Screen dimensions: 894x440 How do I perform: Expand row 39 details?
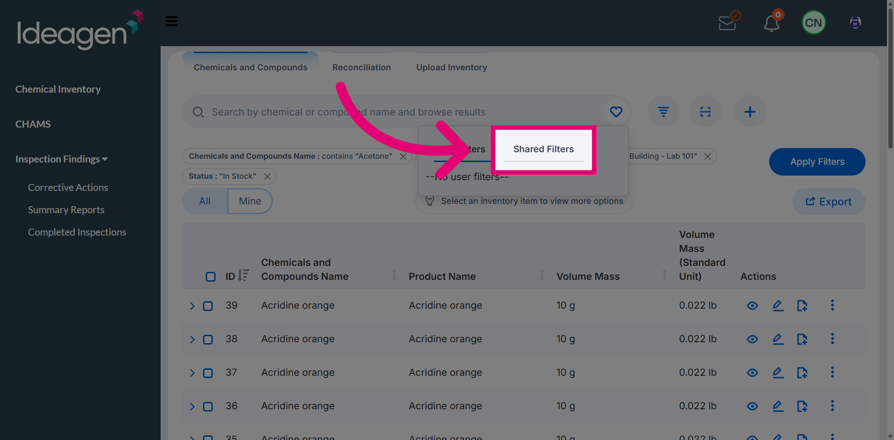pyautogui.click(x=192, y=306)
